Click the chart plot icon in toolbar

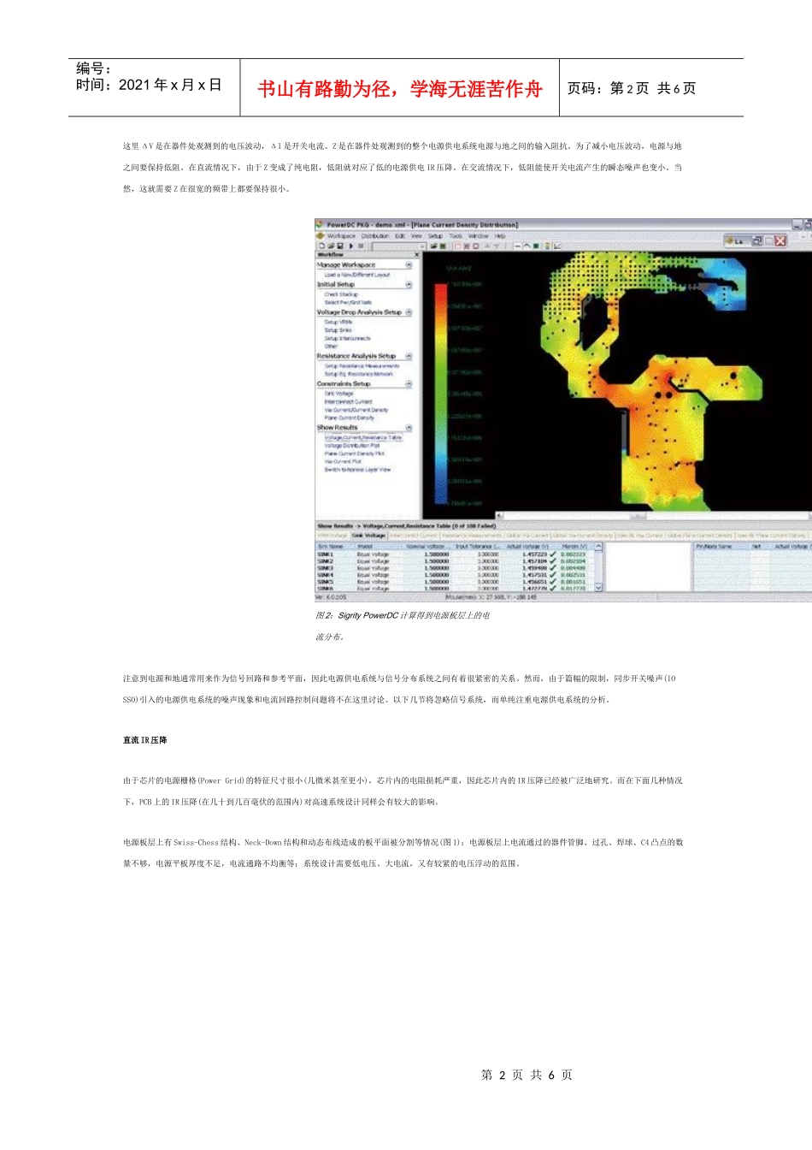click(557, 246)
